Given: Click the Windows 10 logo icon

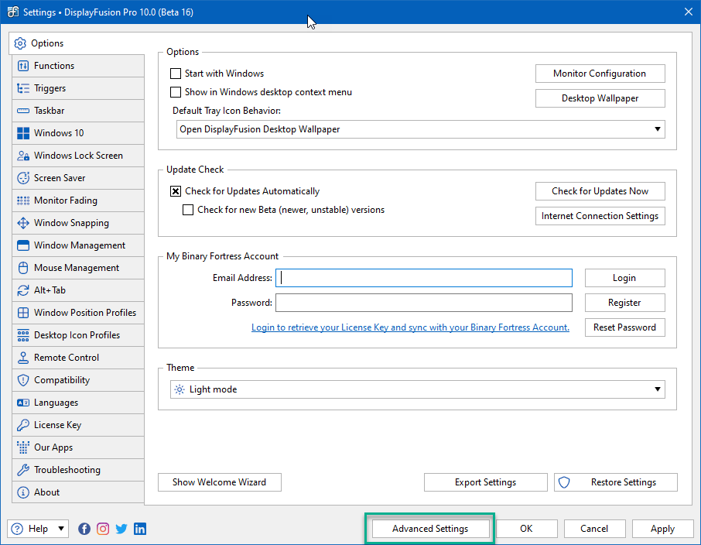Looking at the screenshot, I should 22,133.
